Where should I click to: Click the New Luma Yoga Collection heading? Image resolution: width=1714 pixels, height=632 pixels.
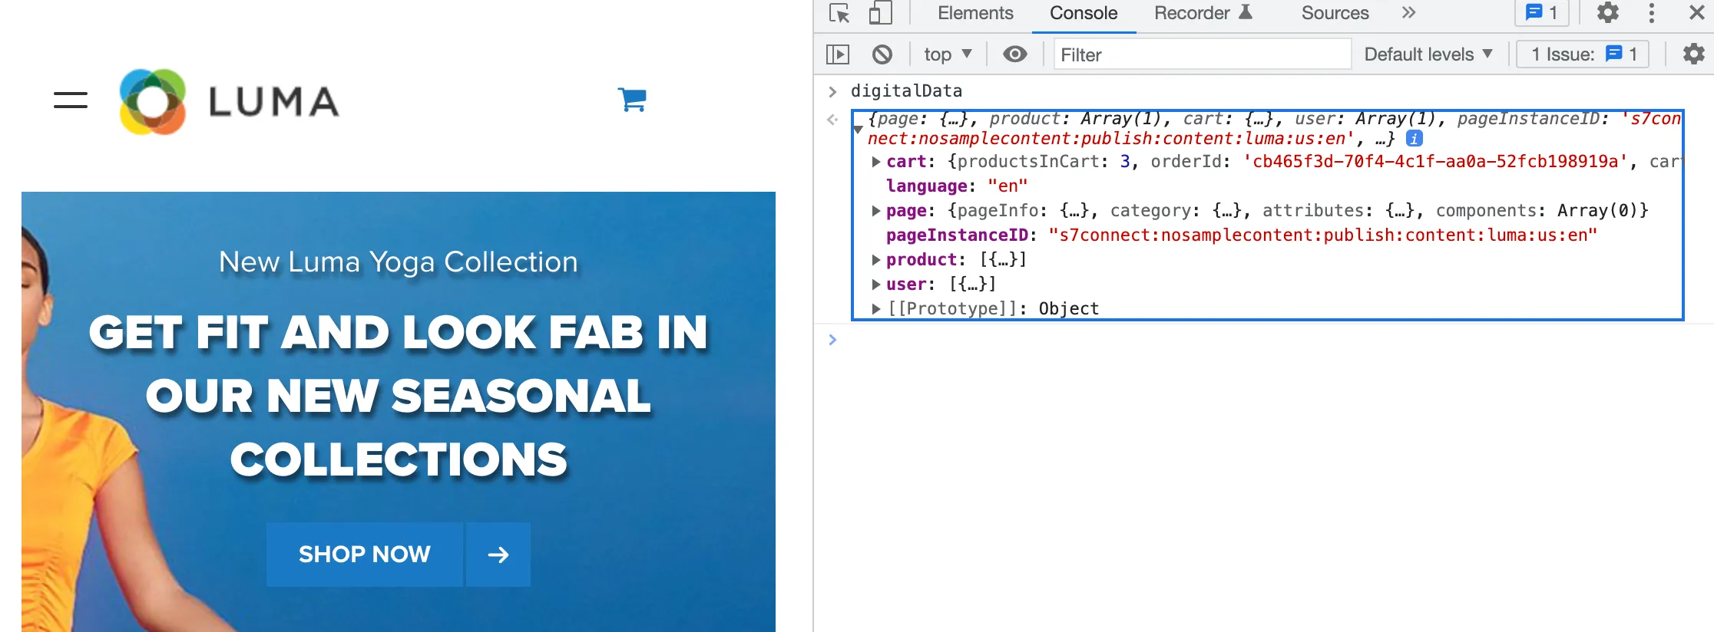coord(399,262)
